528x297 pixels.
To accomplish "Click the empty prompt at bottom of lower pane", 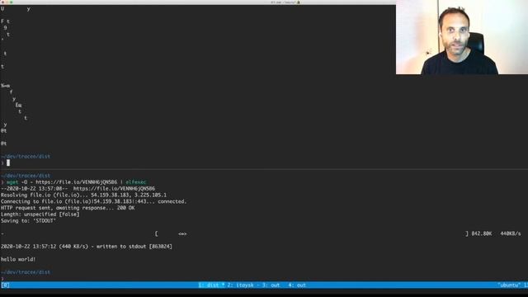I will pos(2,278).
